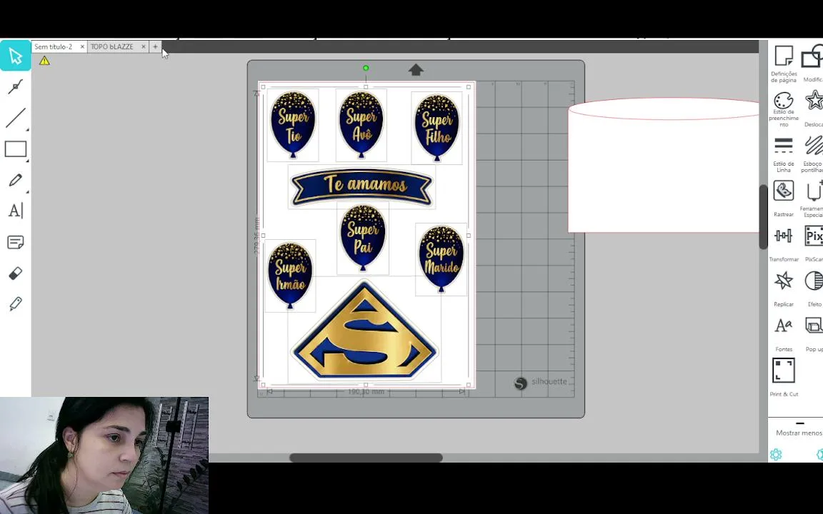Open the Efeito image effects panel
This screenshot has width=823, height=514.
(813, 289)
